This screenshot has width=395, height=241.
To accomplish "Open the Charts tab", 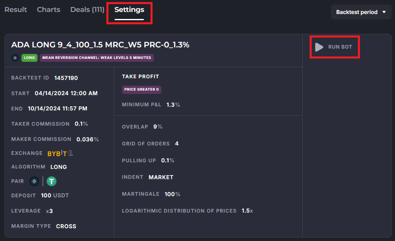I will pos(49,9).
